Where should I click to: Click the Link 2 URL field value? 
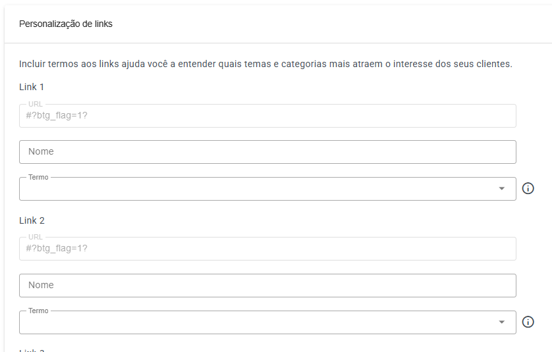click(57, 249)
